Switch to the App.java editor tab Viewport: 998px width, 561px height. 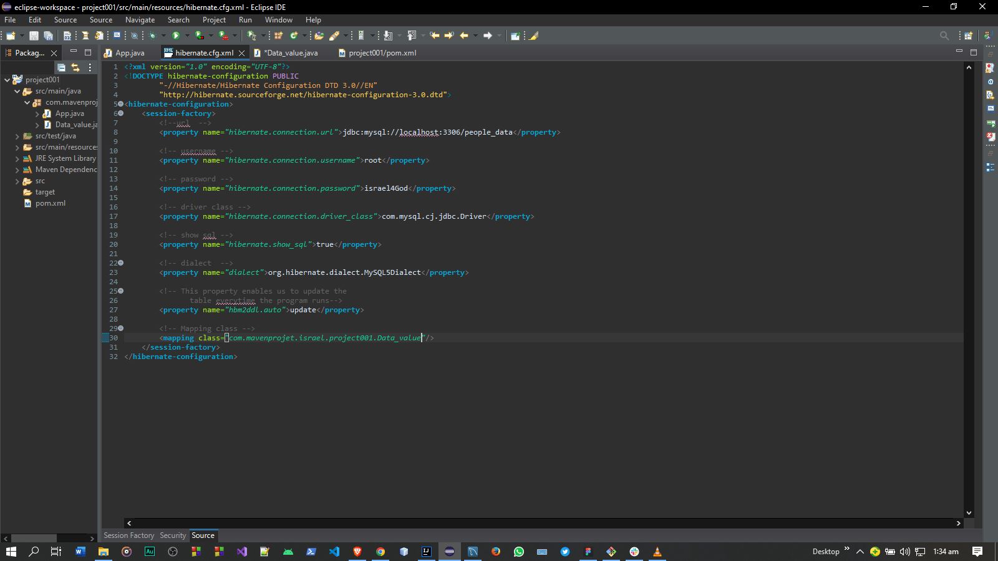point(128,53)
